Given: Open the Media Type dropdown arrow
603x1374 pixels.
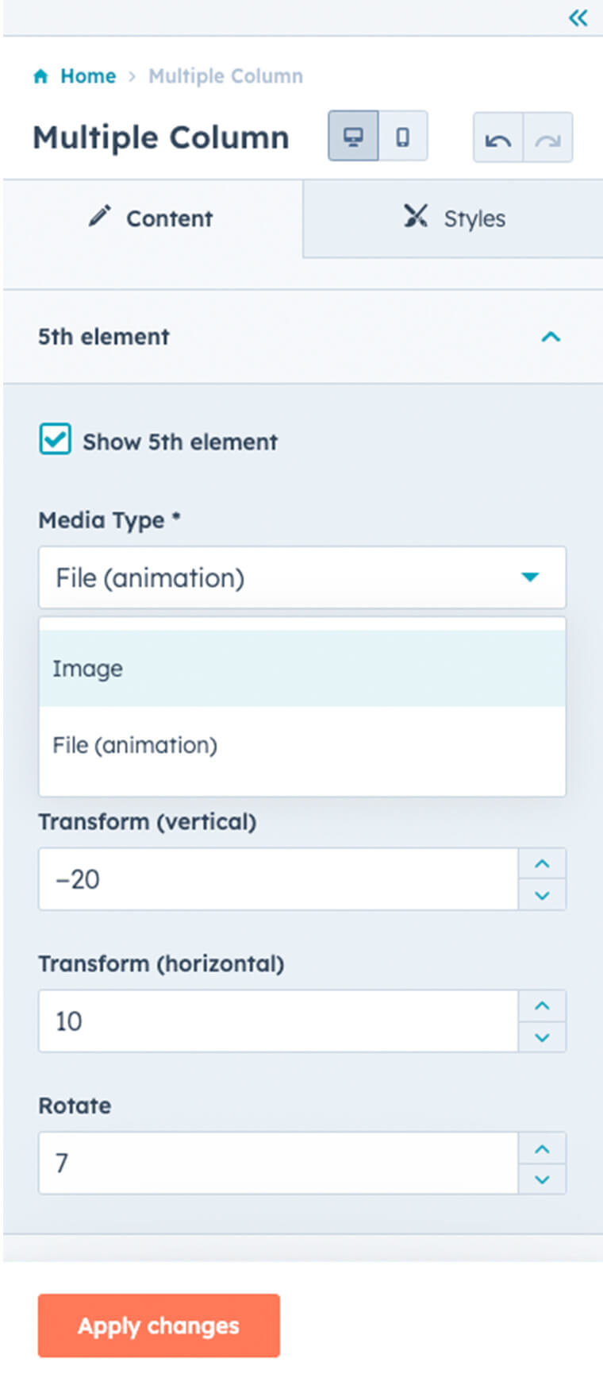Looking at the screenshot, I should (530, 577).
